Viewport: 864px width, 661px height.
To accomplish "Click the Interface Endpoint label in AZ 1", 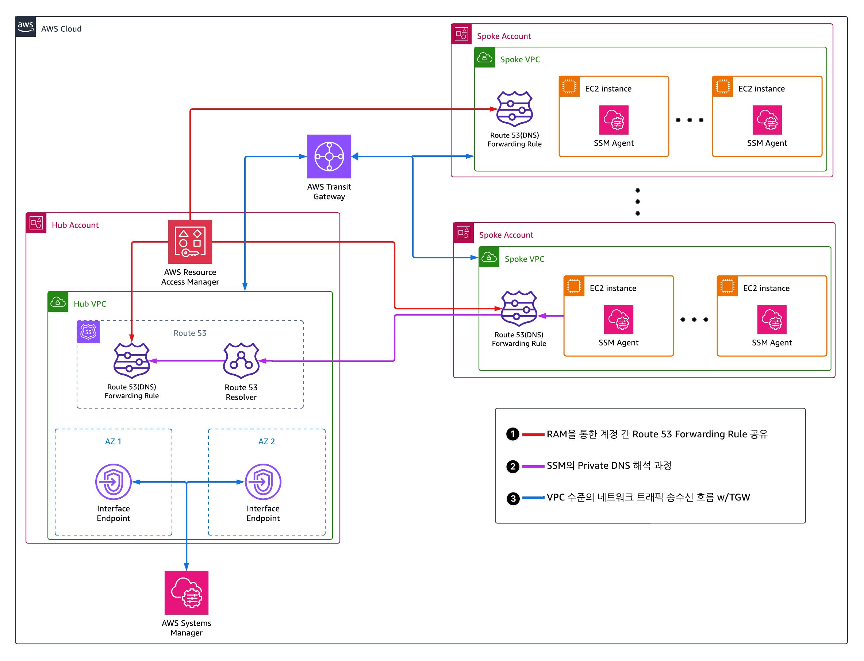I will 114,514.
